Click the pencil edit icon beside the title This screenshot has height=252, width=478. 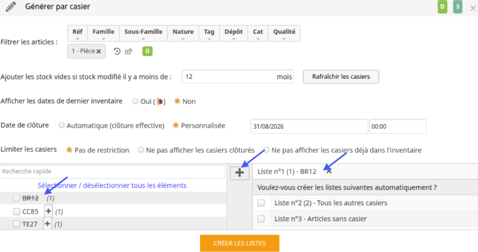pos(11,7)
